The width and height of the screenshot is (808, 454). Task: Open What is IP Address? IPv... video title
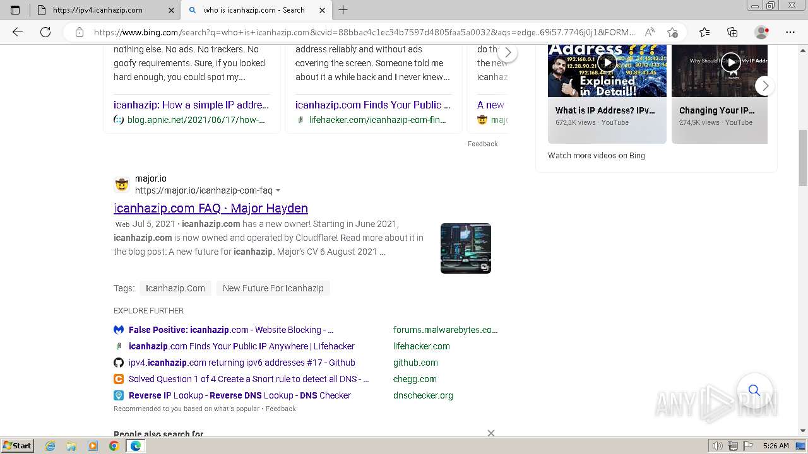pos(605,110)
